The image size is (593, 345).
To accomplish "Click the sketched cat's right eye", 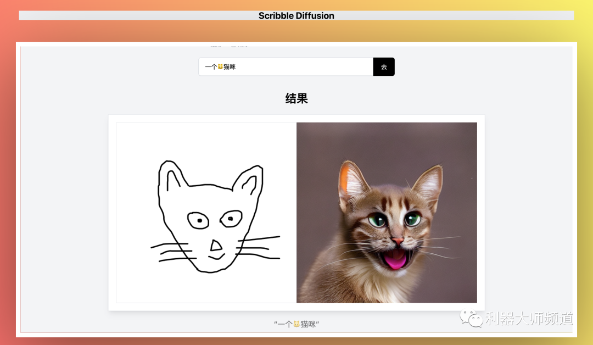I will coord(231,219).
